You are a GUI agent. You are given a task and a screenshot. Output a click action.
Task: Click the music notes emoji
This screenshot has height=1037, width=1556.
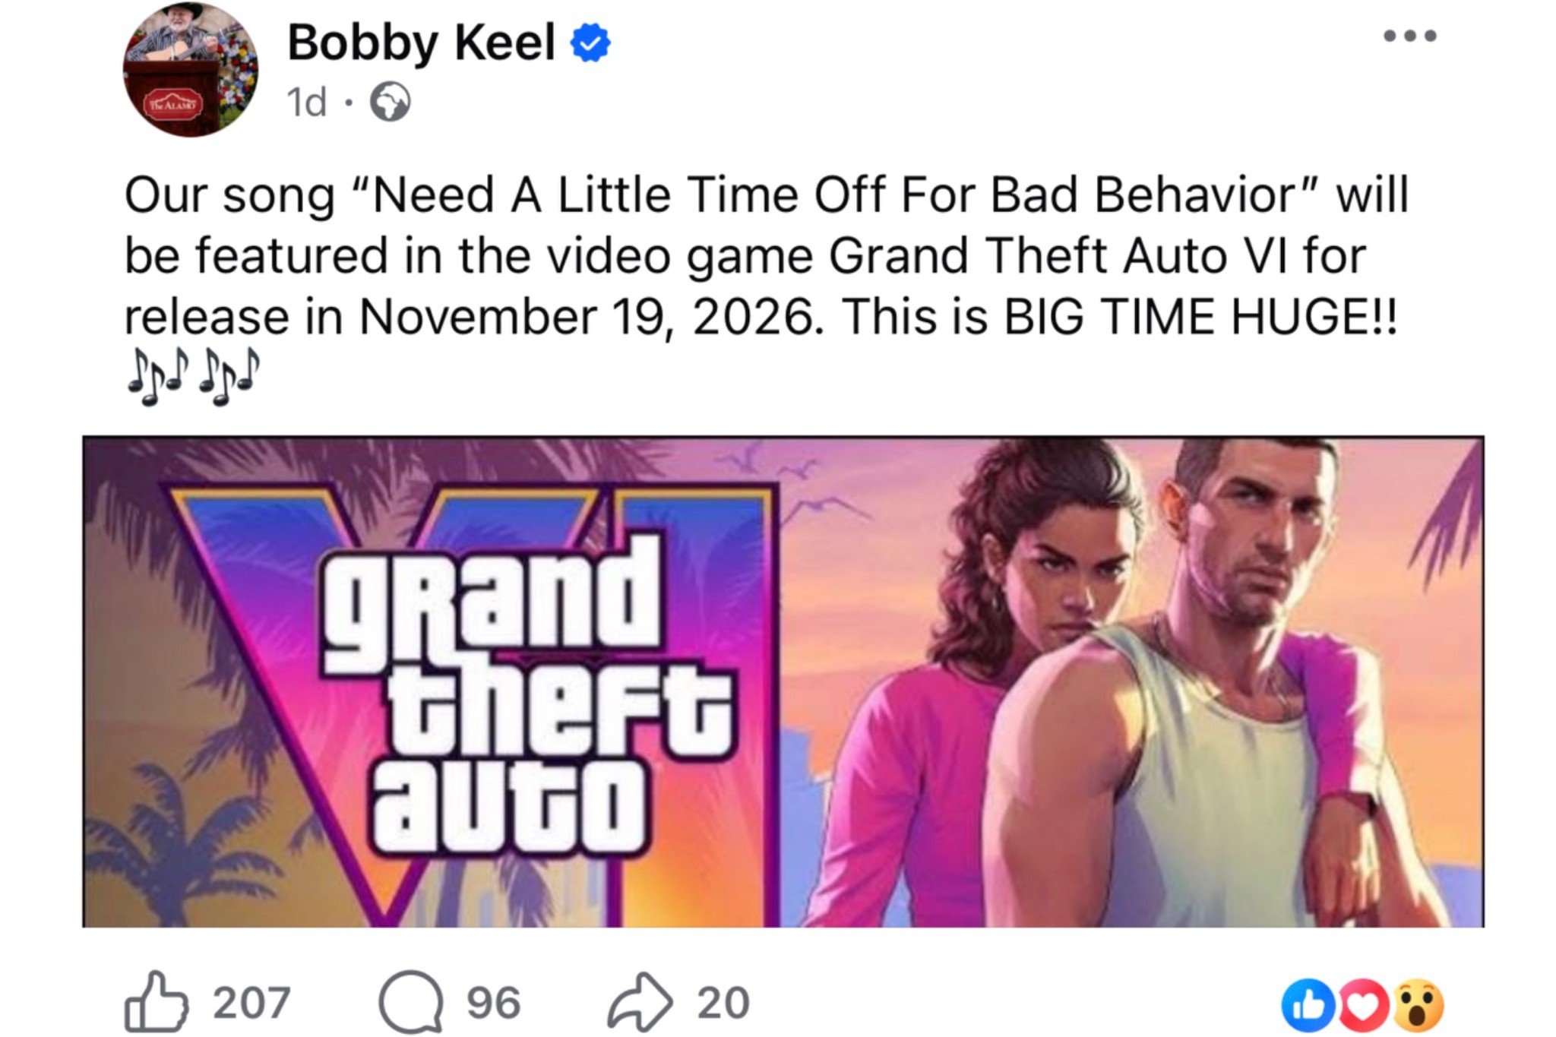pos(193,376)
